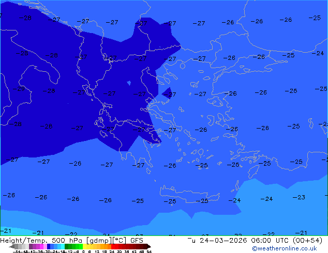The height and width of the screenshot is (253, 328).
Task: Click the "0" legend scale value
Action: (x=83, y=251)
